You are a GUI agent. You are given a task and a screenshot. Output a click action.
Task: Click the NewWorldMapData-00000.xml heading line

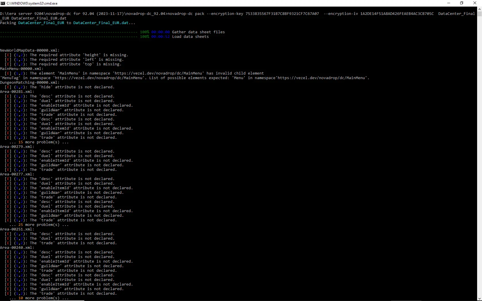coord(30,50)
